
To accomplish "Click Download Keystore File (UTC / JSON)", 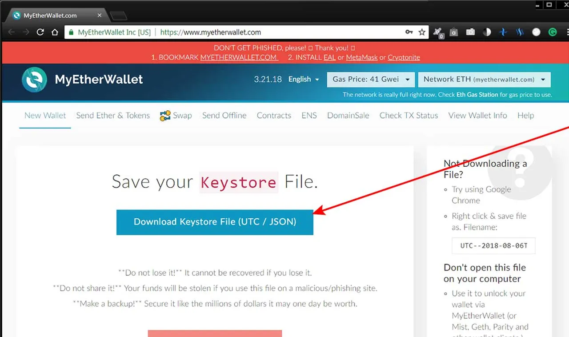I will (215, 222).
